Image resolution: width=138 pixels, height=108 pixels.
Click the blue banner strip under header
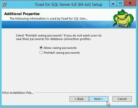tap(57, 24)
